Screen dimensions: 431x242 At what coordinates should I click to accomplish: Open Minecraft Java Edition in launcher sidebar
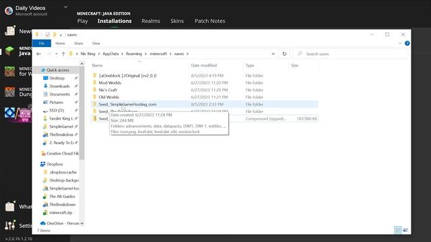coord(18,51)
